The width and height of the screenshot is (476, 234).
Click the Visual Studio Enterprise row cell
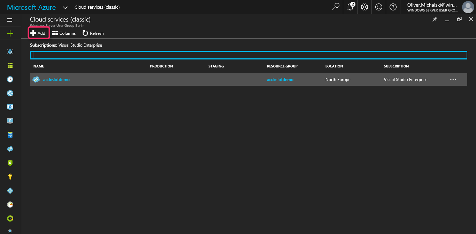(406, 80)
